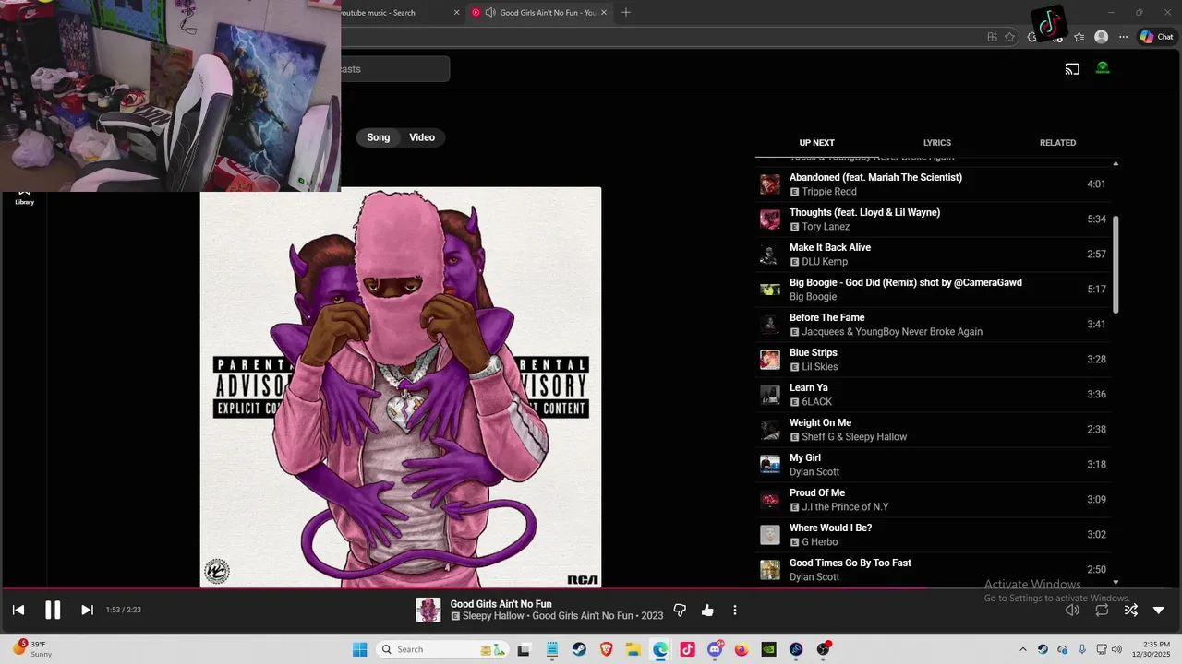Pause the current song
Screen dimensions: 1182x664
53,610
